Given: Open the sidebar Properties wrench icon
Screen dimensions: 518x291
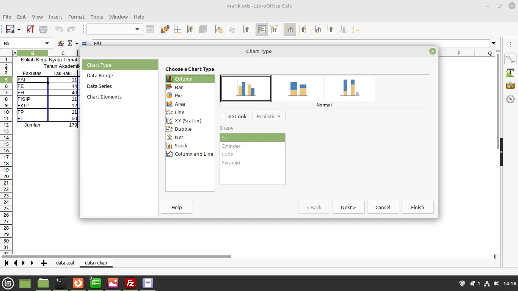Looking at the screenshot, I should click(x=510, y=59).
